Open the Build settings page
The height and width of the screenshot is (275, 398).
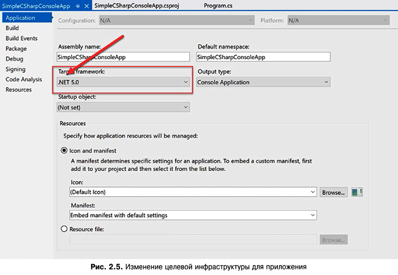(x=13, y=28)
